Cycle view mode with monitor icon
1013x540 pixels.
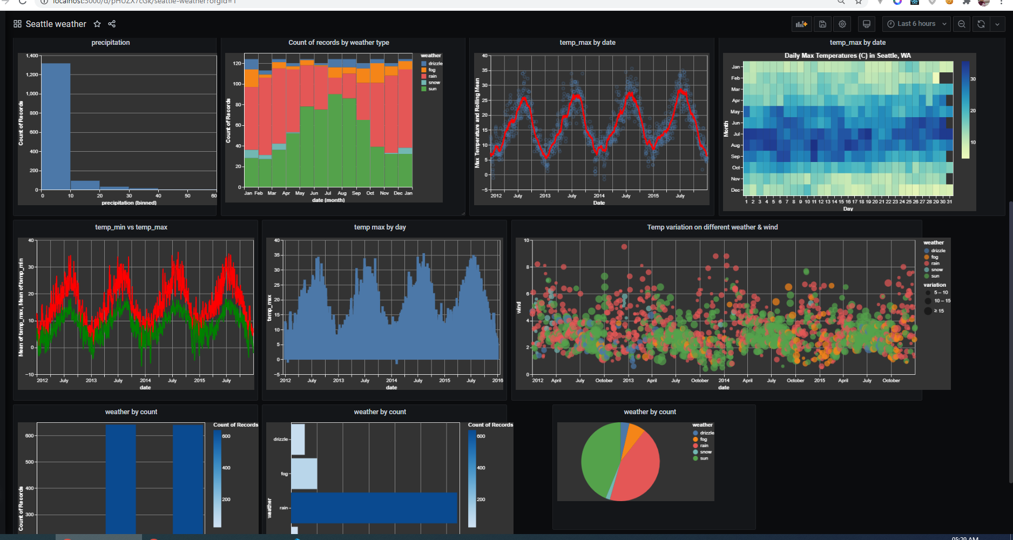point(866,24)
